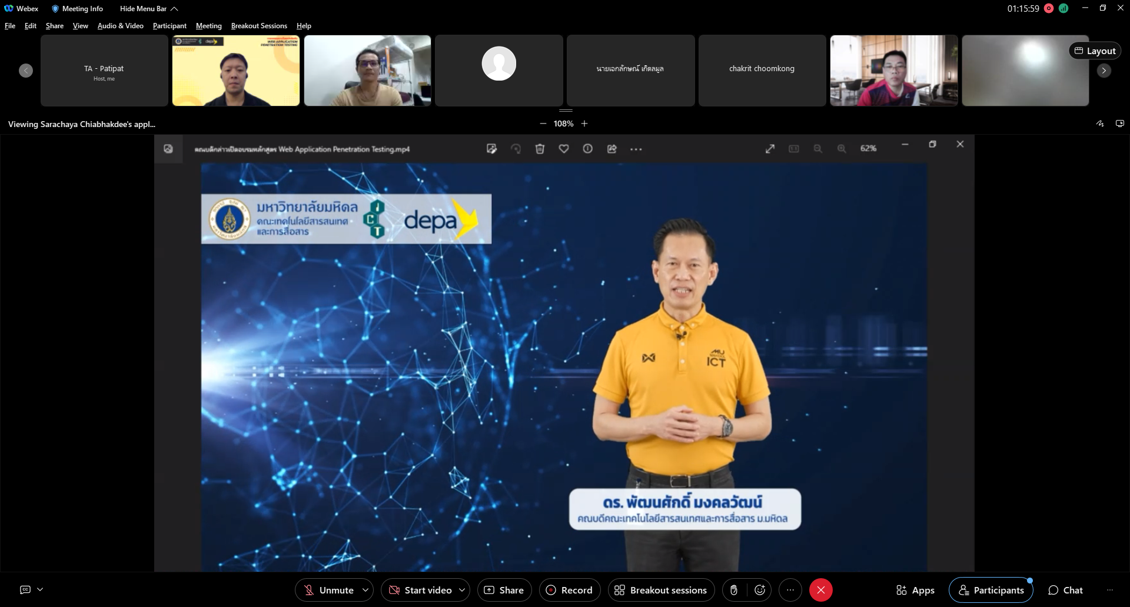Zoom in shared content with plus
The height and width of the screenshot is (607, 1130).
point(584,124)
